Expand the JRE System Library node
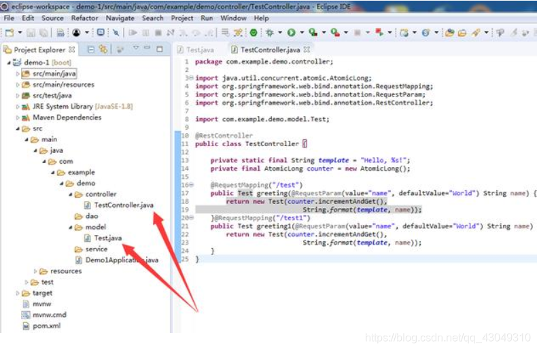The width and height of the screenshot is (537, 350). coord(18,107)
